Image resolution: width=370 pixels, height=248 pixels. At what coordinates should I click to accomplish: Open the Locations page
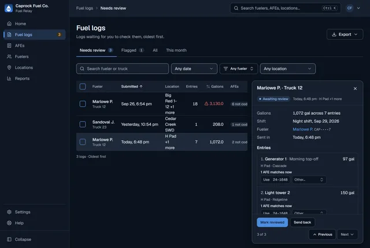pos(35,67)
